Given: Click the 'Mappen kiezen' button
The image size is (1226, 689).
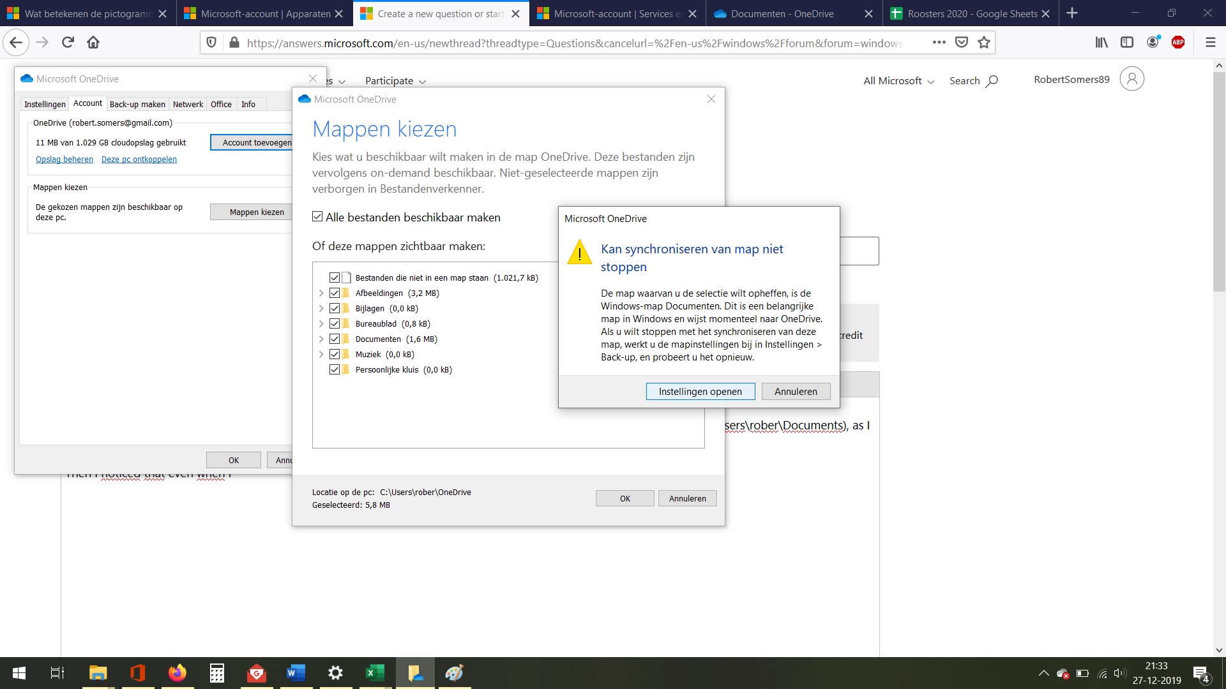Looking at the screenshot, I should coord(252,212).
